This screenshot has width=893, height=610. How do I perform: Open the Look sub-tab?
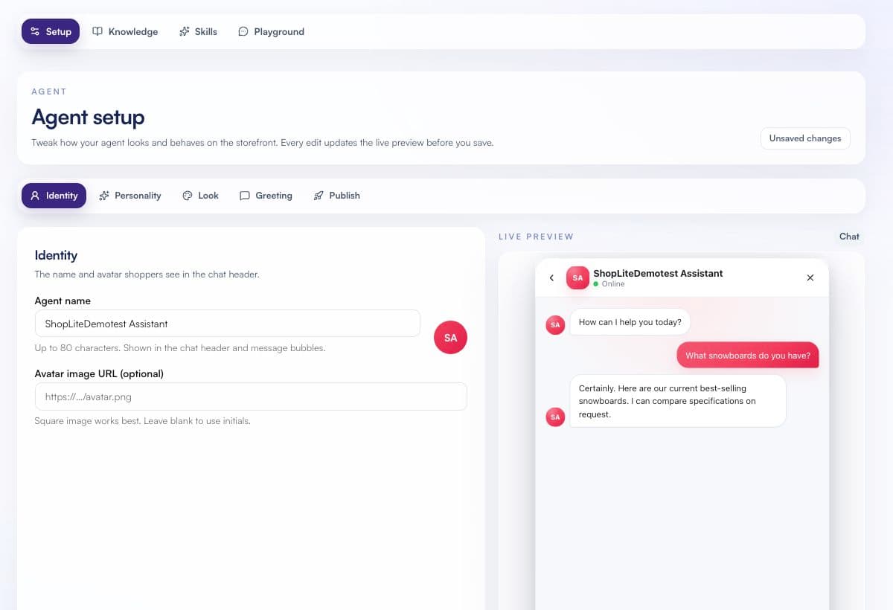click(200, 196)
